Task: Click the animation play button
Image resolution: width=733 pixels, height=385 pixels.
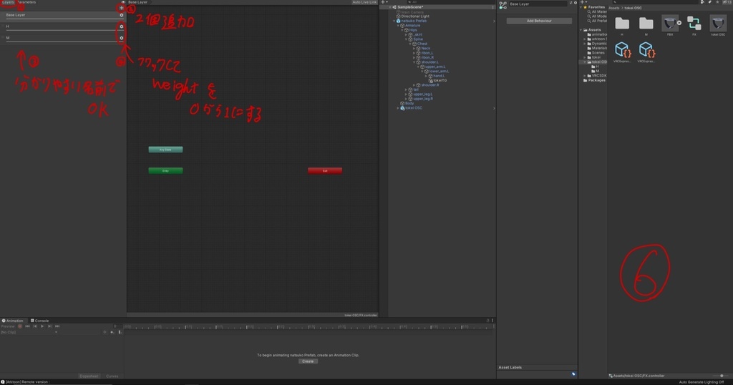Action: click(42, 326)
